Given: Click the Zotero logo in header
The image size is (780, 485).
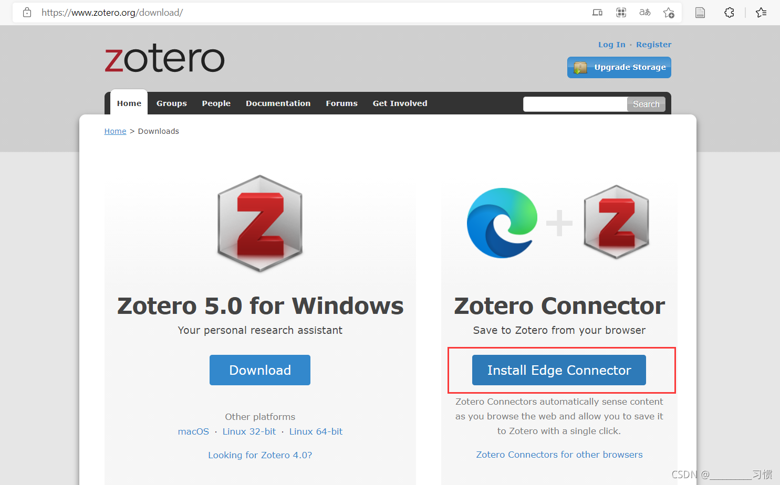Looking at the screenshot, I should tap(164, 58).
